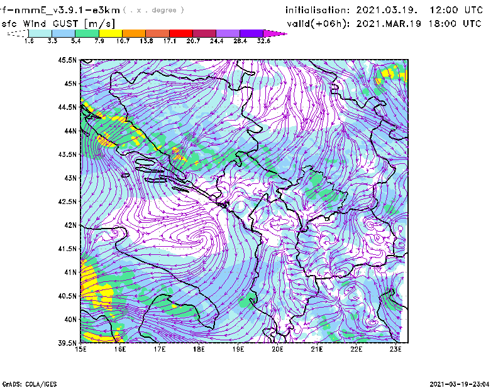Click the 'GrADS: COLA/IGES' footer text
This screenshot has height=388, width=503.
(x=29, y=384)
